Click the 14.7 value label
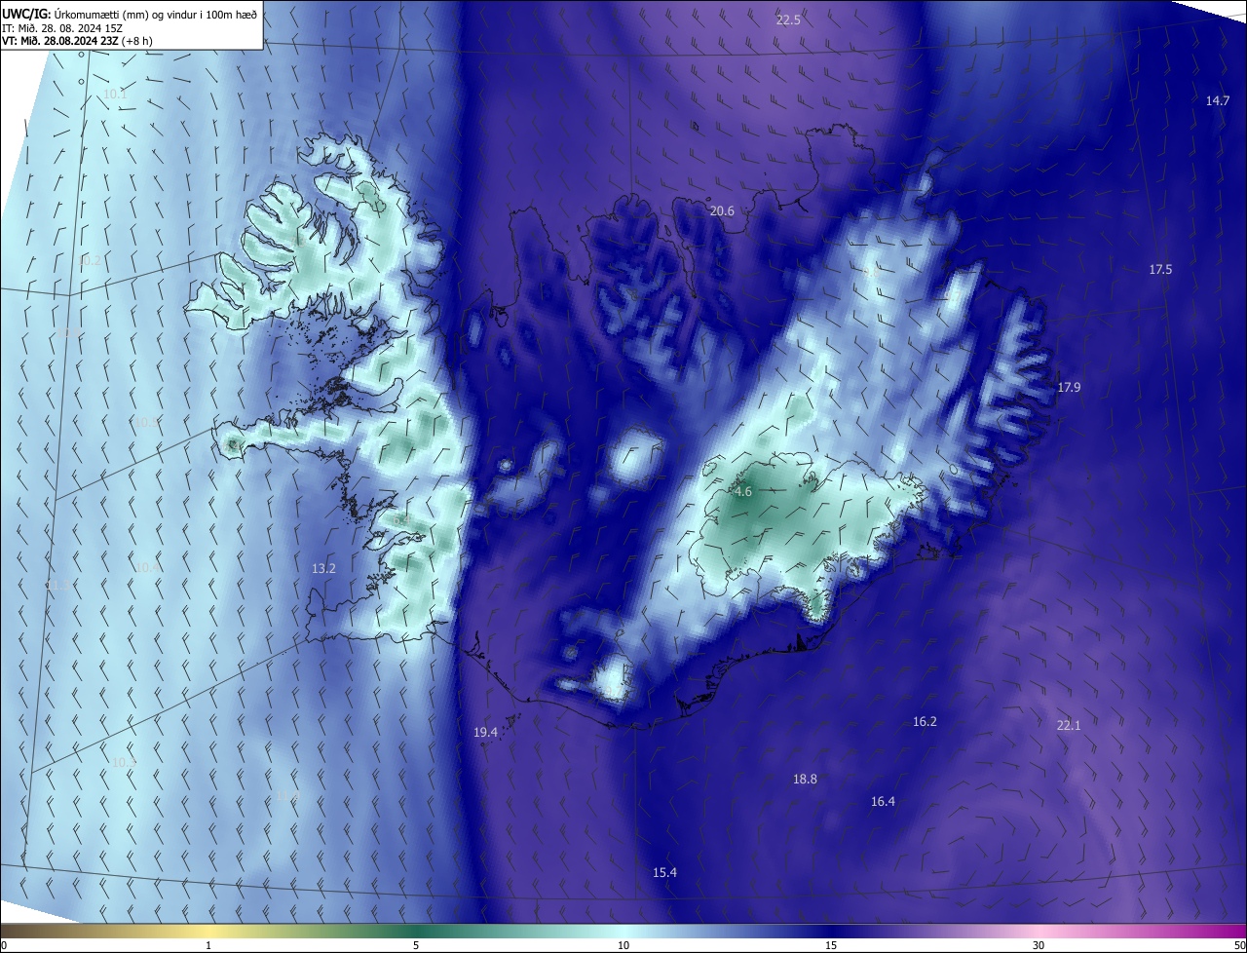Viewport: 1247px width, 953px height. (1218, 101)
